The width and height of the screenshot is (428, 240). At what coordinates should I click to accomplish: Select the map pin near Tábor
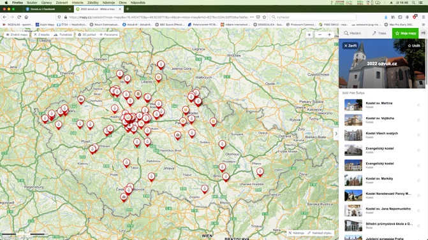[x=126, y=163]
